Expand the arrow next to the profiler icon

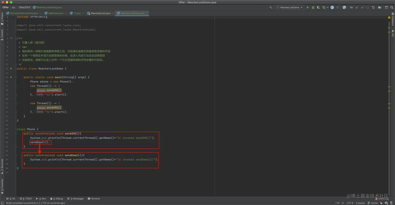tap(328, 8)
